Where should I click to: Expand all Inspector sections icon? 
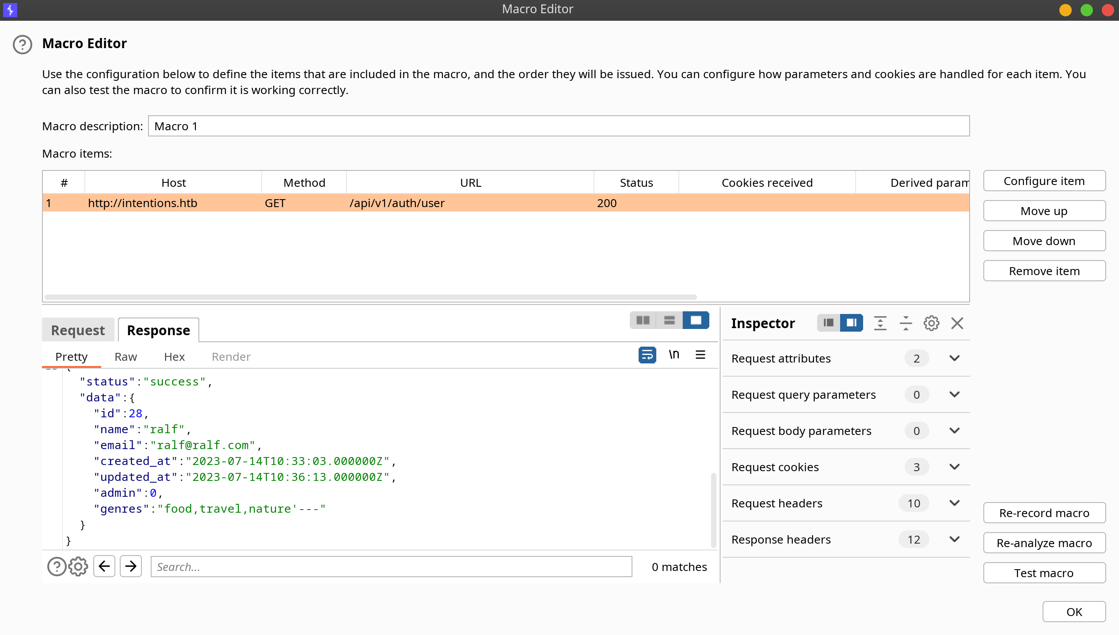pos(880,323)
